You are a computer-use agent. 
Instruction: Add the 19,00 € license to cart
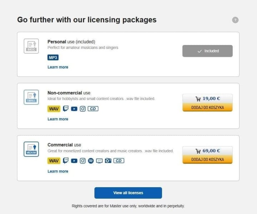click(207, 107)
